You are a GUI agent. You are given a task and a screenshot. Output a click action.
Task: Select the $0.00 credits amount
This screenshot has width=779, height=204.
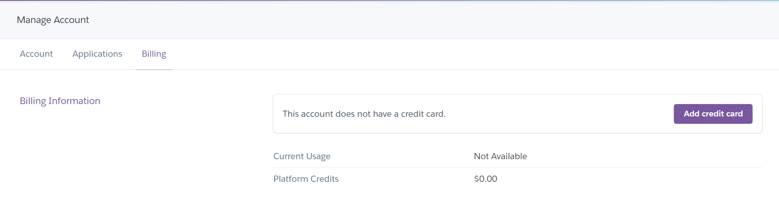[x=485, y=179]
